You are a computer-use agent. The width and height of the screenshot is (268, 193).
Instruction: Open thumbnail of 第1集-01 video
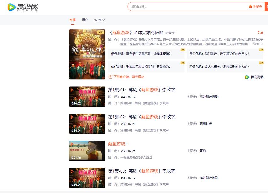click(x=87, y=96)
